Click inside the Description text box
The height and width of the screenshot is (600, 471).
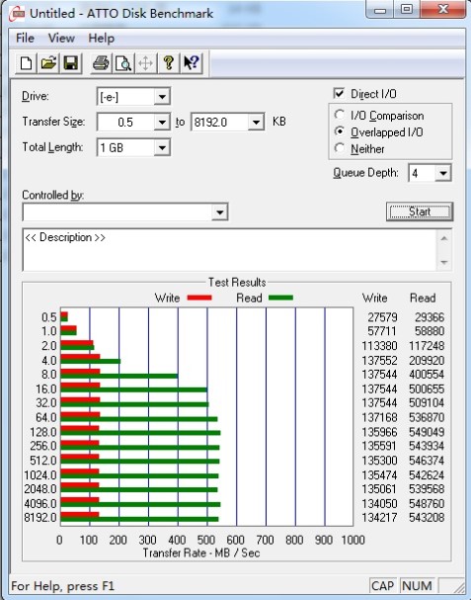229,250
